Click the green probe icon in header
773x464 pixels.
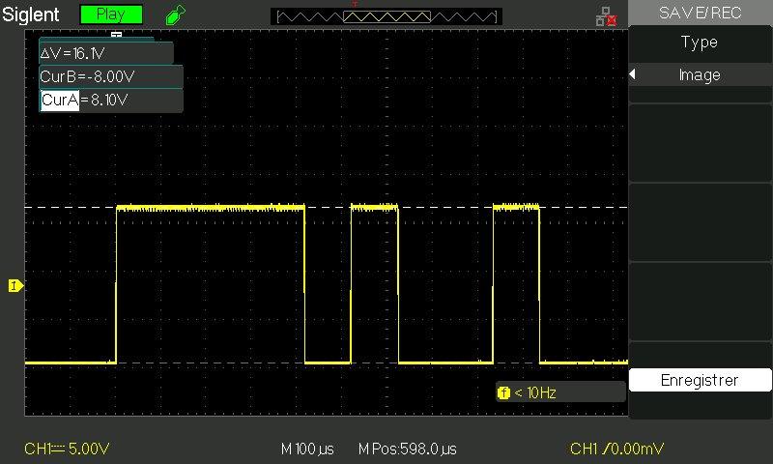click(174, 14)
